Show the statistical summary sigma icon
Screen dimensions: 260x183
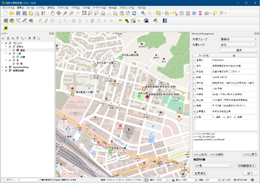[200, 13]
